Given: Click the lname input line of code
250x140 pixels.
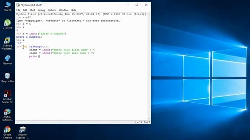Looking at the screenshot, I should 62,53.
